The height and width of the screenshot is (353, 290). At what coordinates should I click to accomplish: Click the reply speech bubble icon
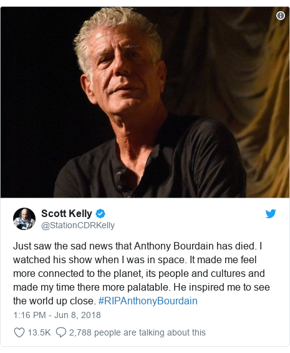(x=60, y=332)
